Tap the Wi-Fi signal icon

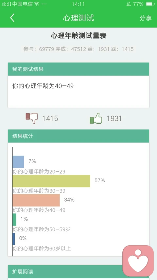(37, 4)
